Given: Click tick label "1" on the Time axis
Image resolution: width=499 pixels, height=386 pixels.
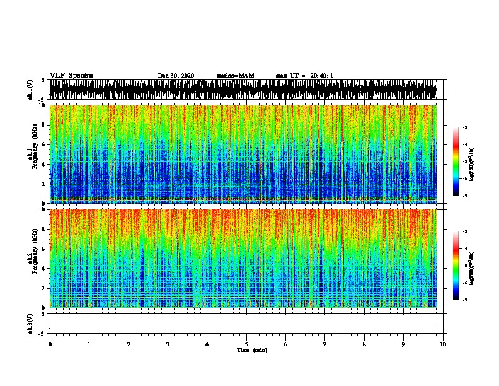Looking at the screenshot, I should [x=89, y=344].
